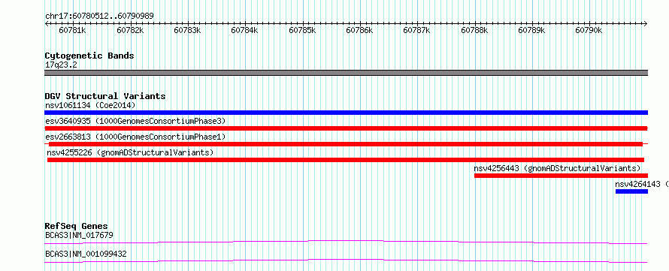Select the red esv3640935 variant bar
The width and height of the screenshot is (669, 271).
pos(346,128)
